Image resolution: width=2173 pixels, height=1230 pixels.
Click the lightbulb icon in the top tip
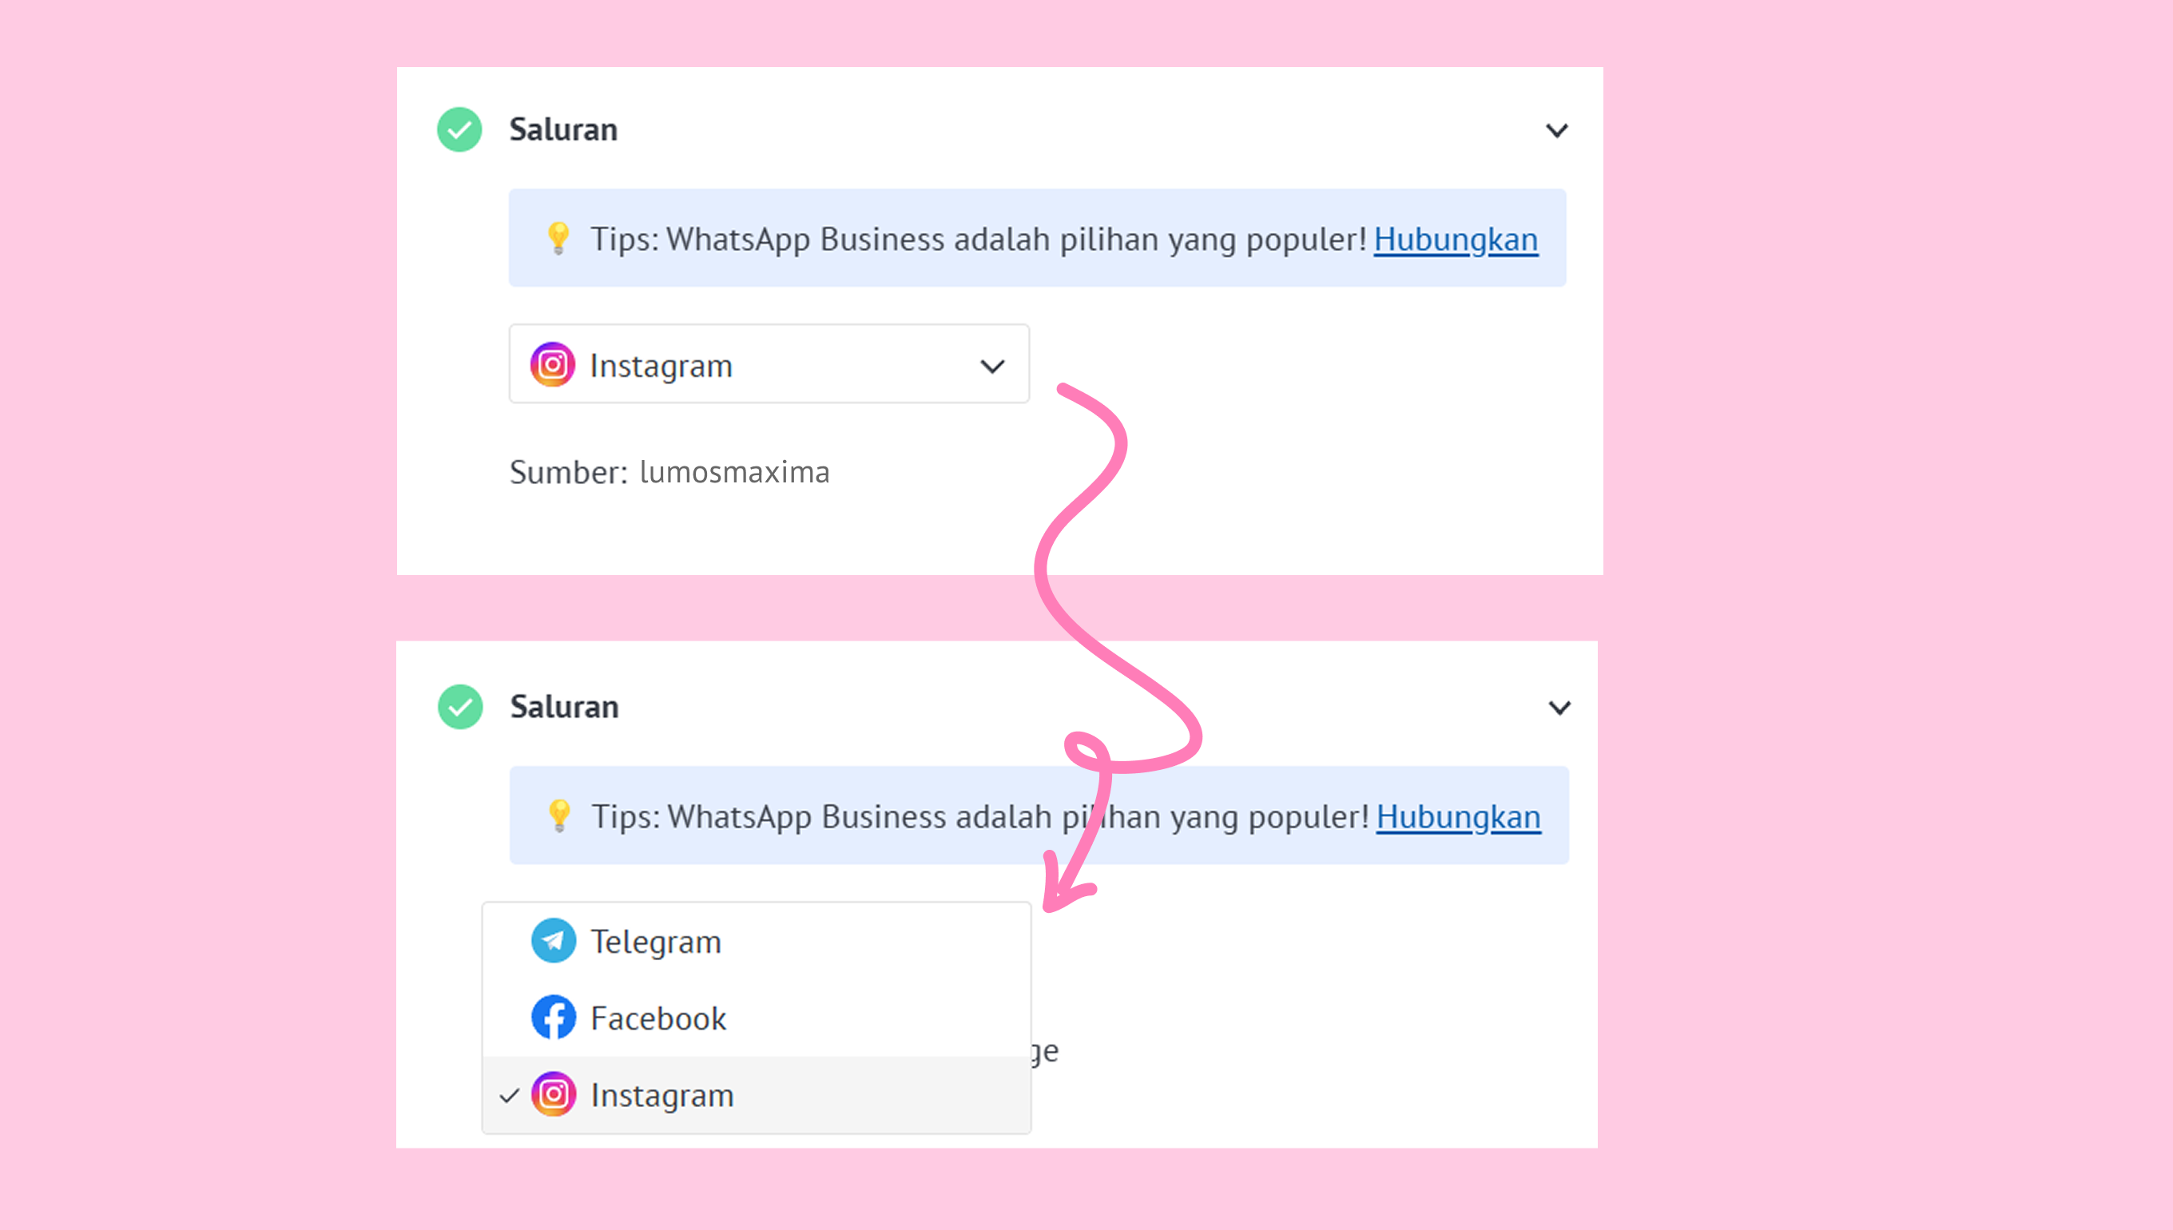pos(558,238)
